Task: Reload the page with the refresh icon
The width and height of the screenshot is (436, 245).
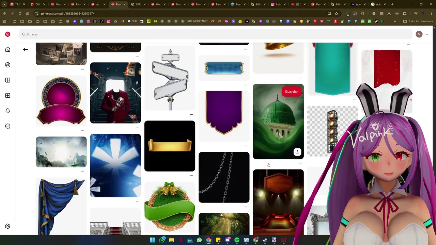Action: coord(20,13)
